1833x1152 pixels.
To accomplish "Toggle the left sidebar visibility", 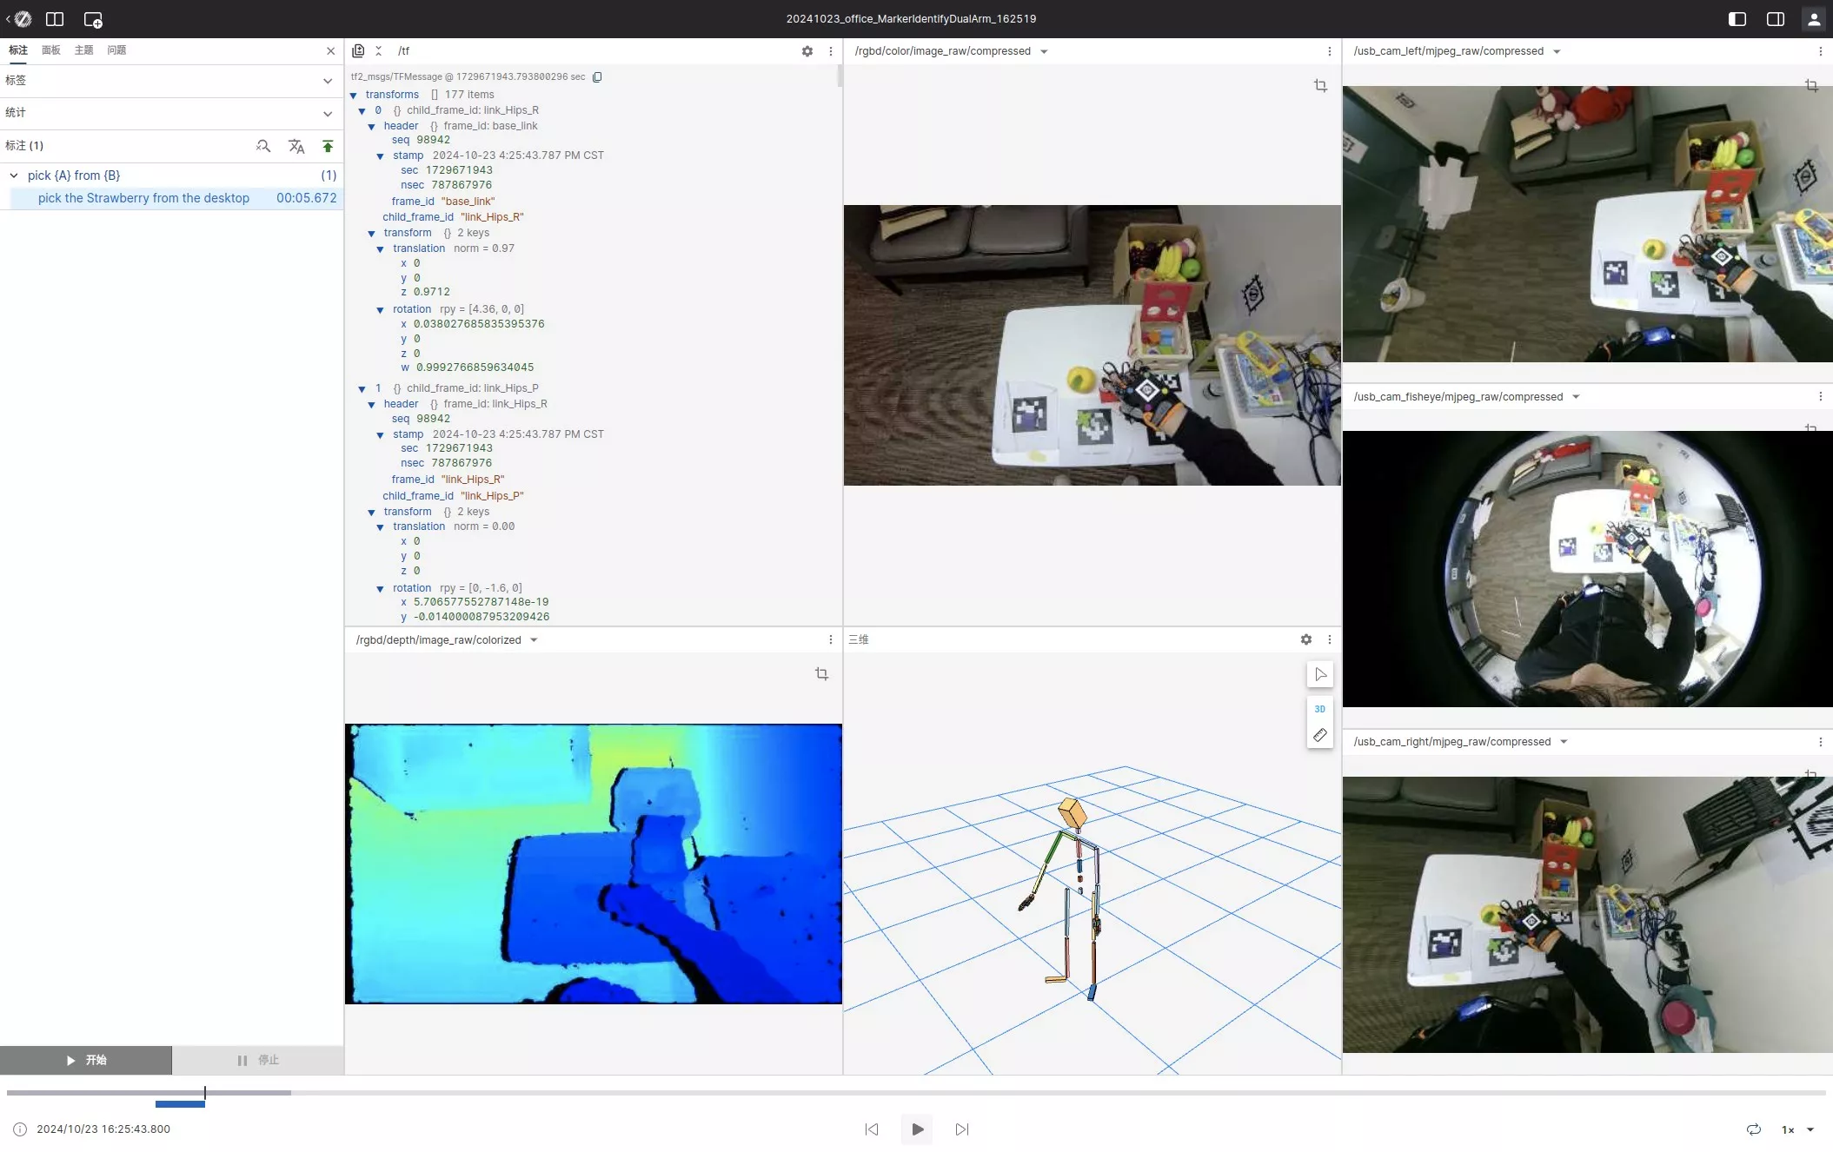I will tap(1737, 19).
